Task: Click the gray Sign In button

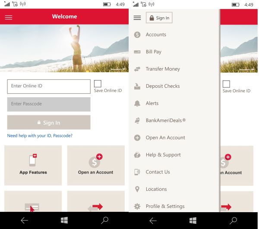Action: (x=49, y=122)
